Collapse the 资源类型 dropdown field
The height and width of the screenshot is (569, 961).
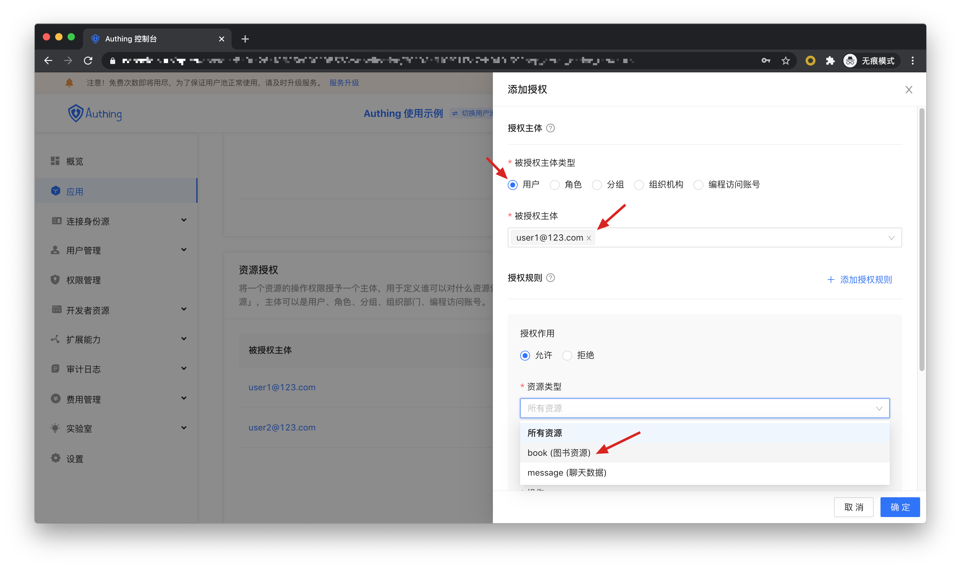tap(878, 408)
